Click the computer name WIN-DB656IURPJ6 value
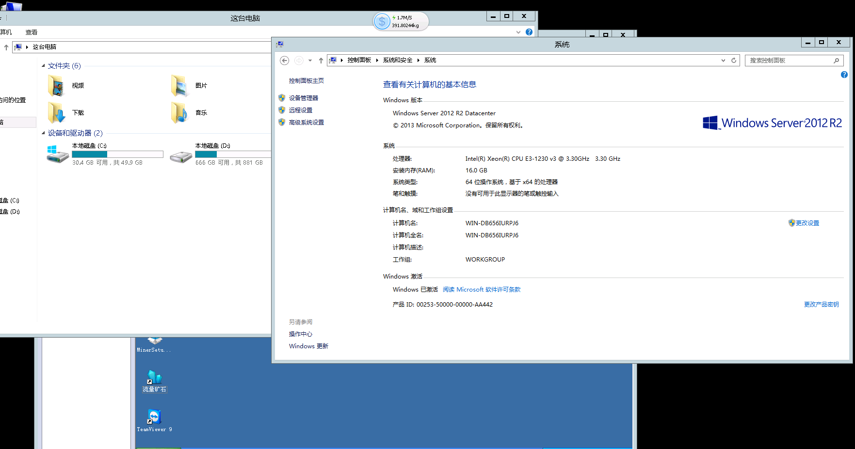Screen dimensions: 855x449 tap(492, 223)
